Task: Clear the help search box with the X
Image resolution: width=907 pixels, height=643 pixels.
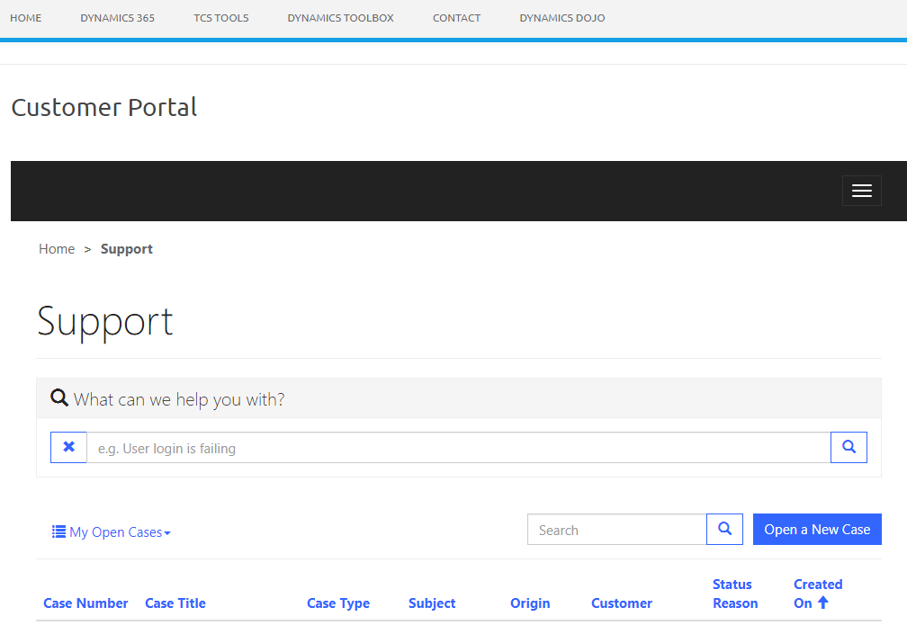Action: 68,447
